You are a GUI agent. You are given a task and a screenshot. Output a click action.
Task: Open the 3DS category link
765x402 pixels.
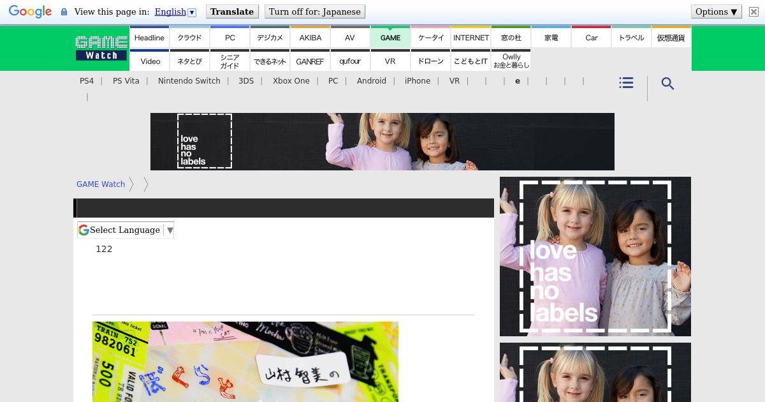click(x=246, y=81)
